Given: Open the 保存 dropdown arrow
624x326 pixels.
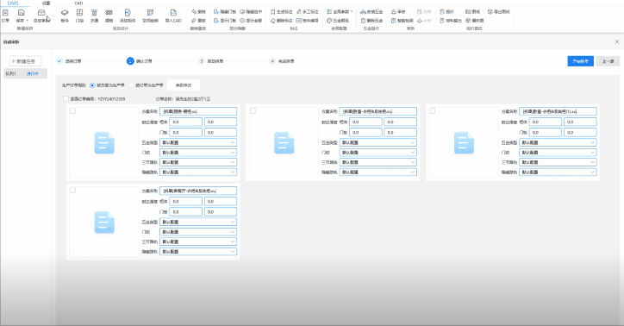Looking at the screenshot, I should point(28,21).
